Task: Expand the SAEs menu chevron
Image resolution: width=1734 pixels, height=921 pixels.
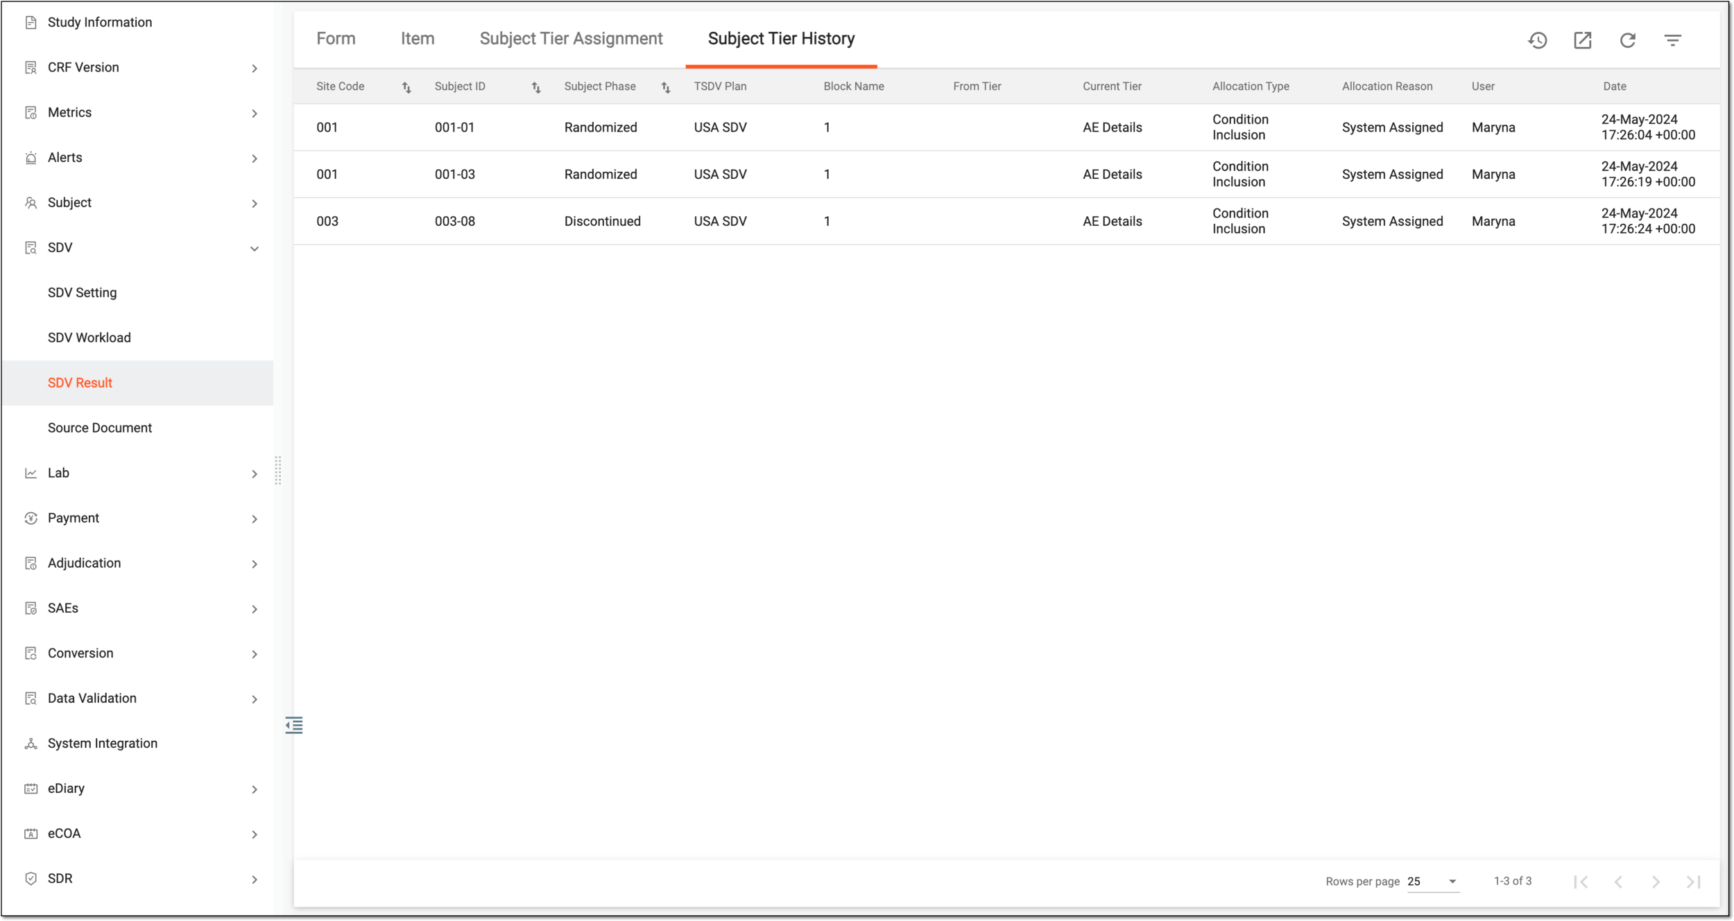Action: coord(255,609)
